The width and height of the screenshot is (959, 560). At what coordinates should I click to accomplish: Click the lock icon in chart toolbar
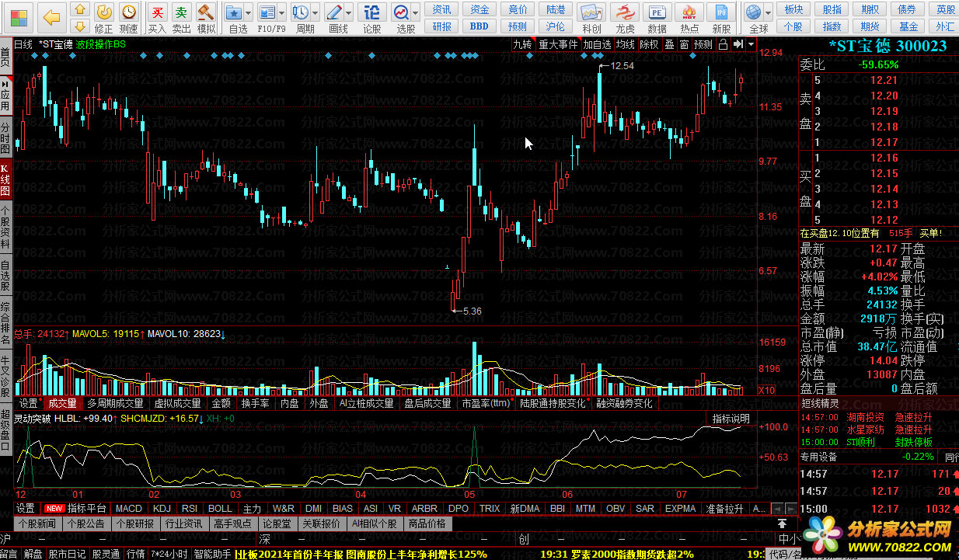724,44
